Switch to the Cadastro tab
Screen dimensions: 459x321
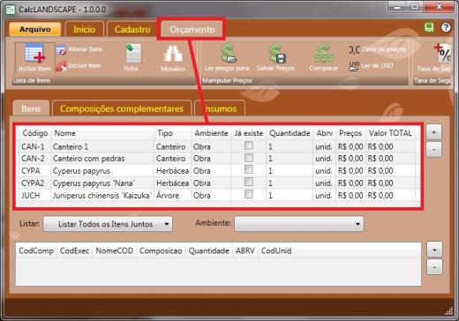pos(132,29)
